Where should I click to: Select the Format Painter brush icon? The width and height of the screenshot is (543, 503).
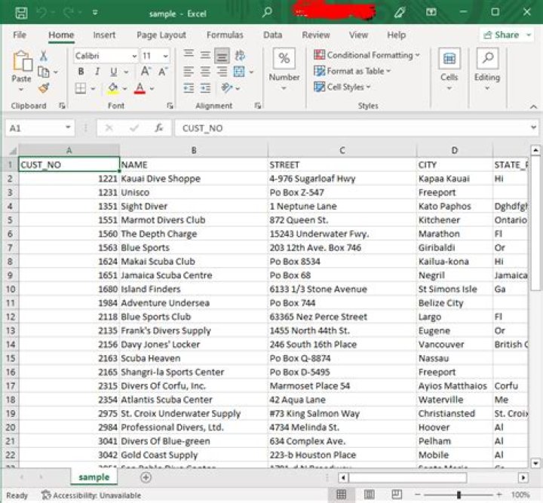pyautogui.click(x=43, y=88)
